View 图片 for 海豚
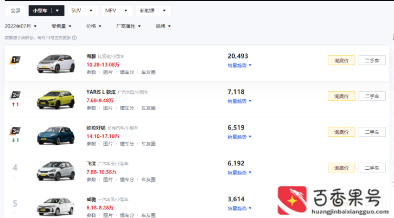 click(x=108, y=72)
